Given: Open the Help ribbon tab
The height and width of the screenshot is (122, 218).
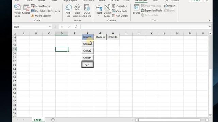Looking at the screenshot, I should (x=155, y=1).
